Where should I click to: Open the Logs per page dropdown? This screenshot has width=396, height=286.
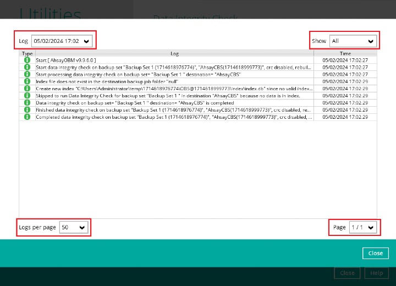tap(74, 227)
